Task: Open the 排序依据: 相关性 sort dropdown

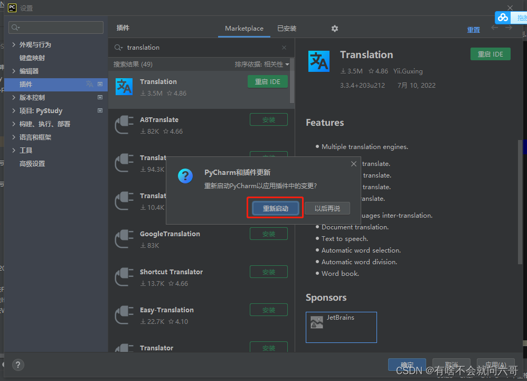Action: point(262,64)
